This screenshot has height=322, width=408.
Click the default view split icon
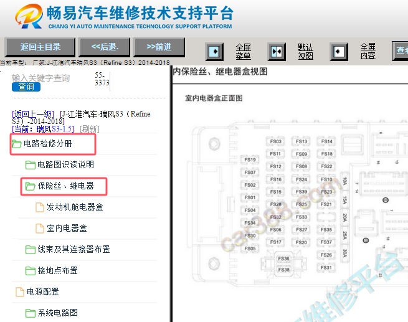277,52
